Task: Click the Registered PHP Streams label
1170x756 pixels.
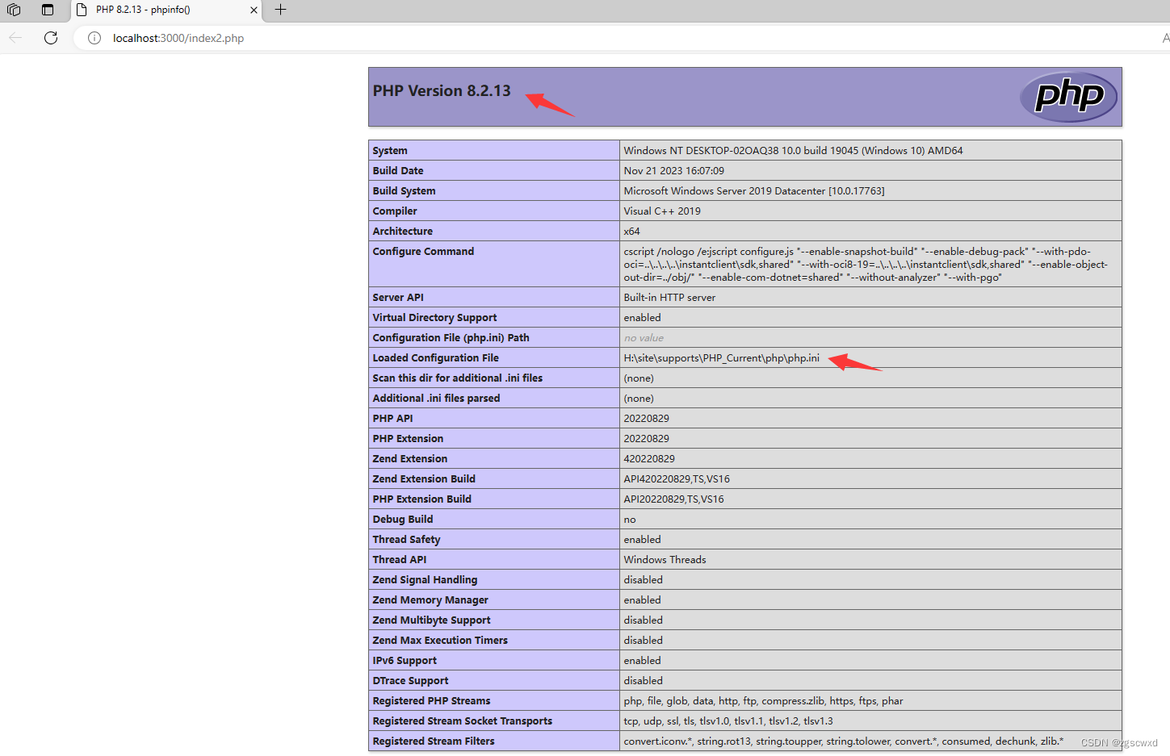Action: pos(431,701)
